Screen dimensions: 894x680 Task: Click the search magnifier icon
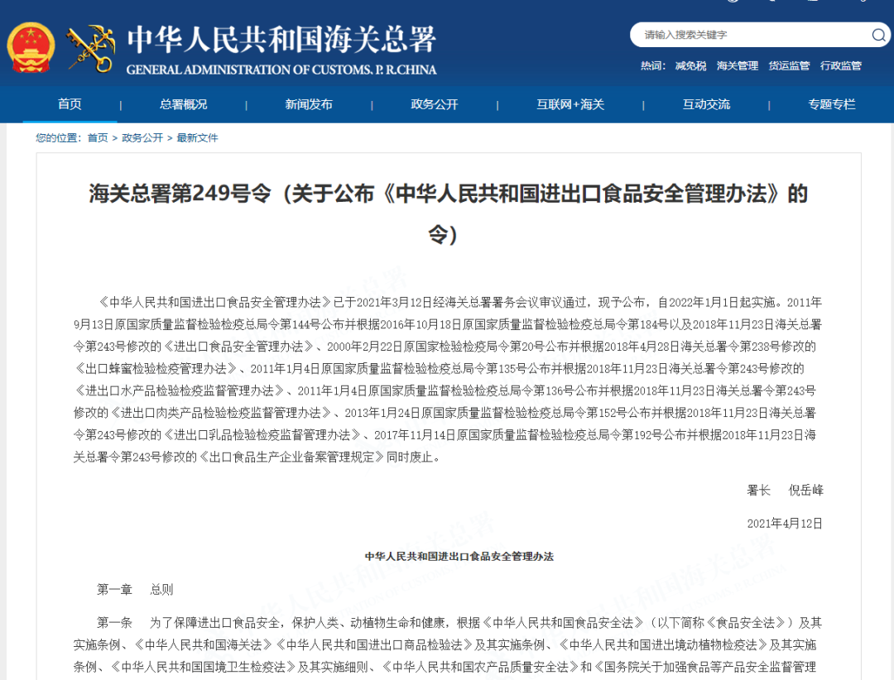[878, 35]
